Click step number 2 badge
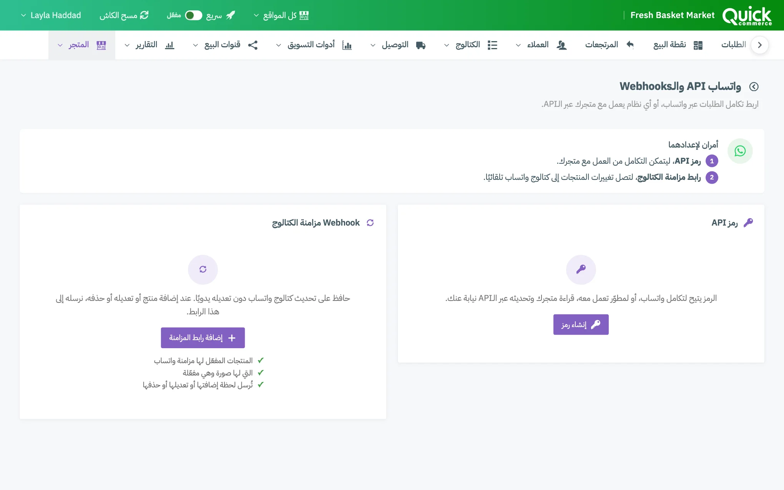The height and width of the screenshot is (490, 784). (712, 177)
